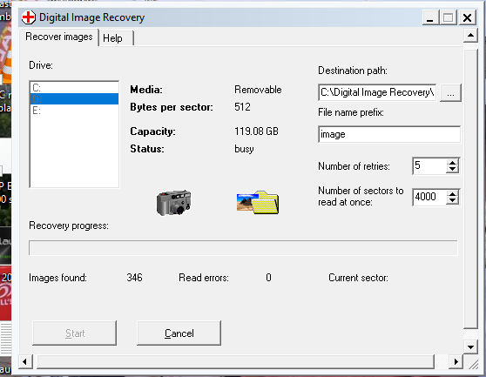The image size is (486, 377).
Task: Select the Recover images tab
Action: pos(59,37)
